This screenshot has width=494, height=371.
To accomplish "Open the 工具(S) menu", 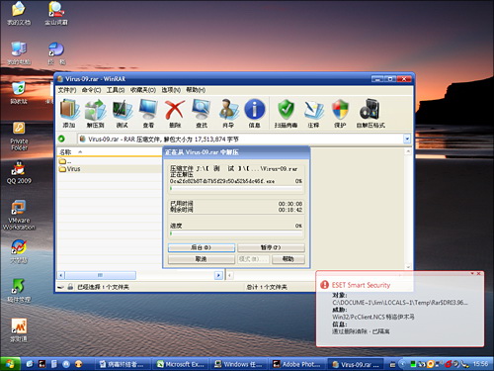I will coord(116,90).
